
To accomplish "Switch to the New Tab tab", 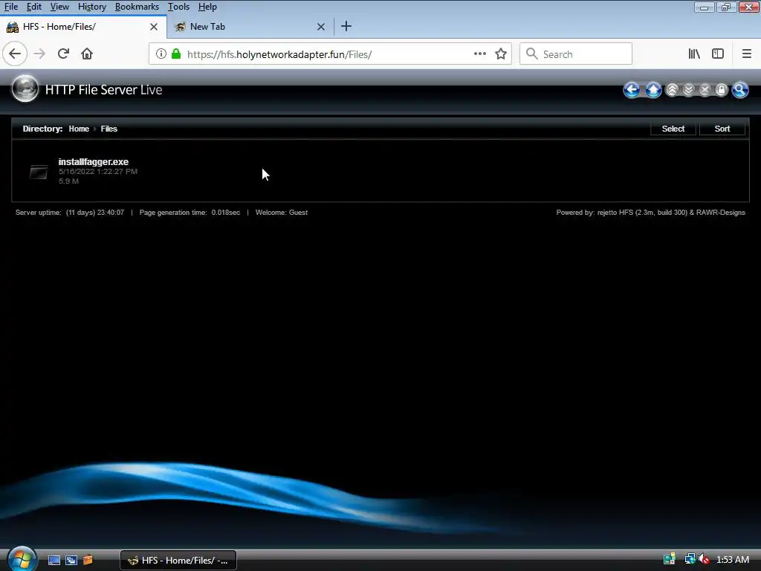I will coord(250,27).
